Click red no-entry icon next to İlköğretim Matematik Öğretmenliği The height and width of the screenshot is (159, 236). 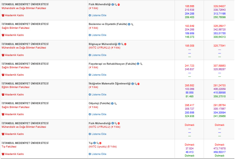(138, 84)
